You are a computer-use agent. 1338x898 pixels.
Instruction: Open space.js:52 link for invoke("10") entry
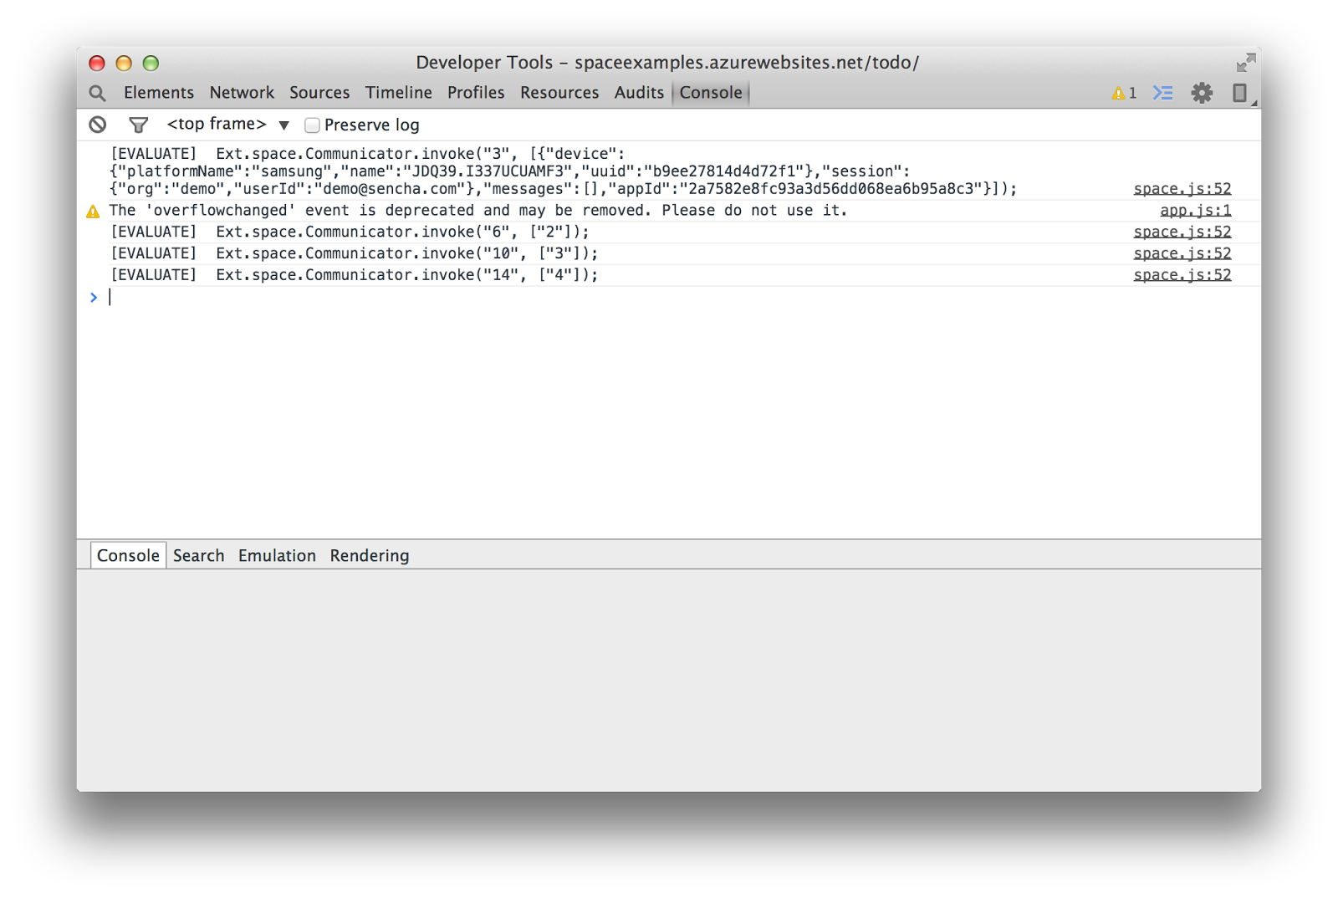pos(1182,253)
